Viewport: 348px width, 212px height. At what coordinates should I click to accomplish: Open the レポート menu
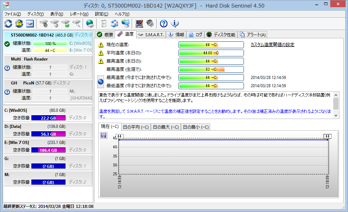tap(79, 14)
